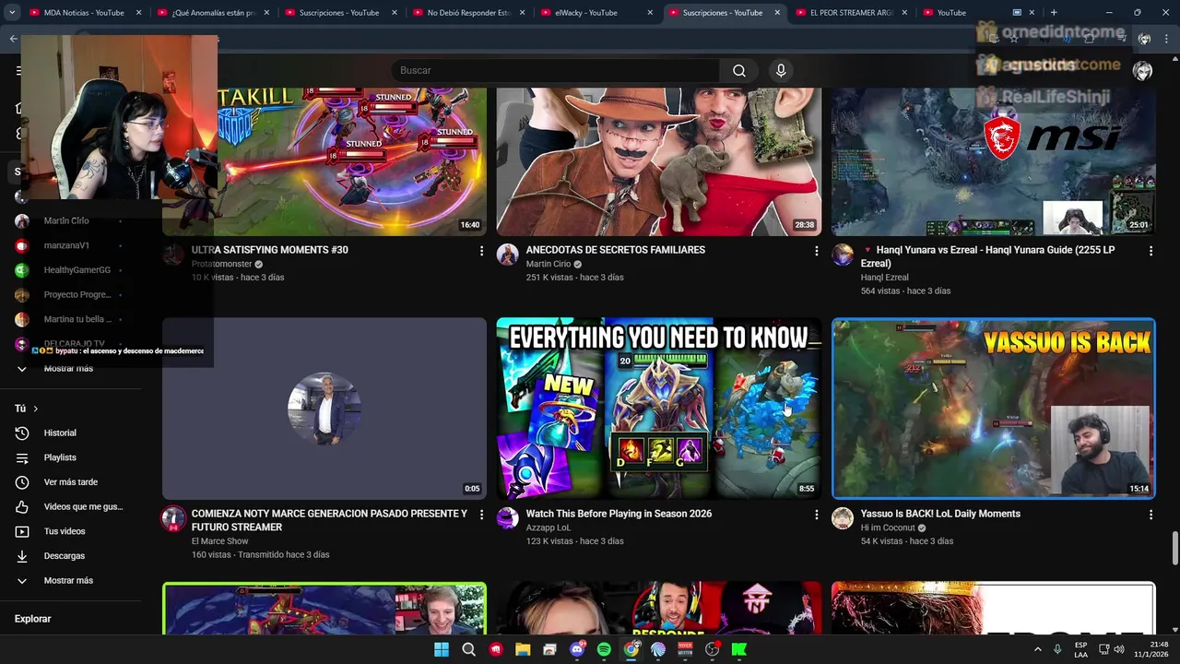1180x664 pixels.
Task: Click Martín Cirio channel avatar beside ANECDOTAS video
Action: coord(508,255)
